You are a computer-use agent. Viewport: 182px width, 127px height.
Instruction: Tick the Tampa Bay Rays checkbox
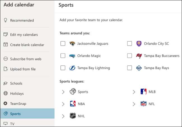coord(129,68)
